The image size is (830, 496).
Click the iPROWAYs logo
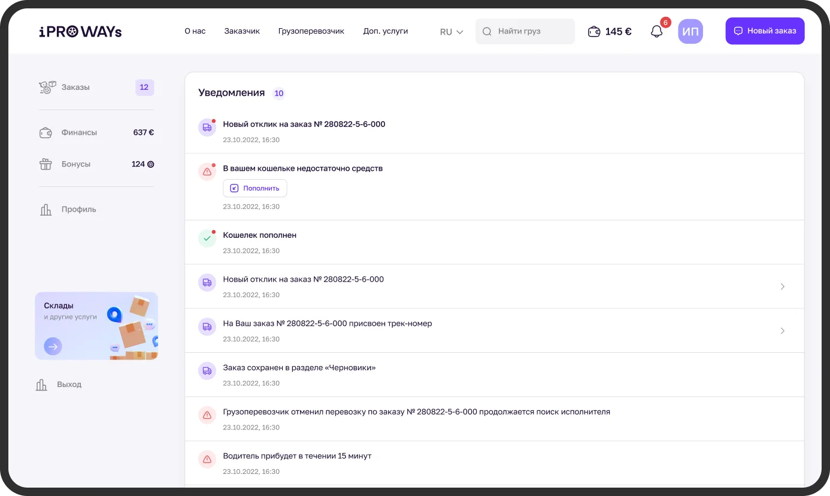pyautogui.click(x=80, y=32)
